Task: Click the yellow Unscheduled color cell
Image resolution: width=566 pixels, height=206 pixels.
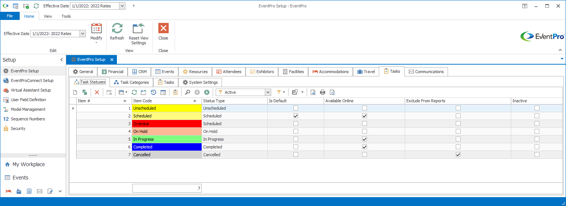Action: (x=167, y=108)
